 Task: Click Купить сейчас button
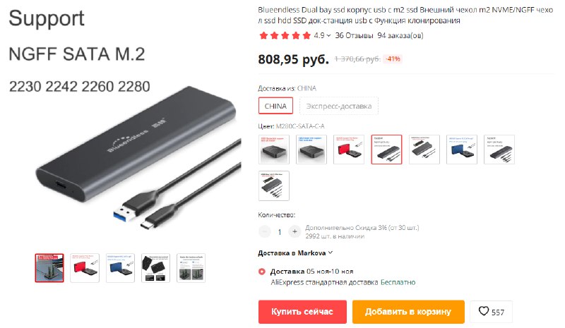(x=302, y=312)
